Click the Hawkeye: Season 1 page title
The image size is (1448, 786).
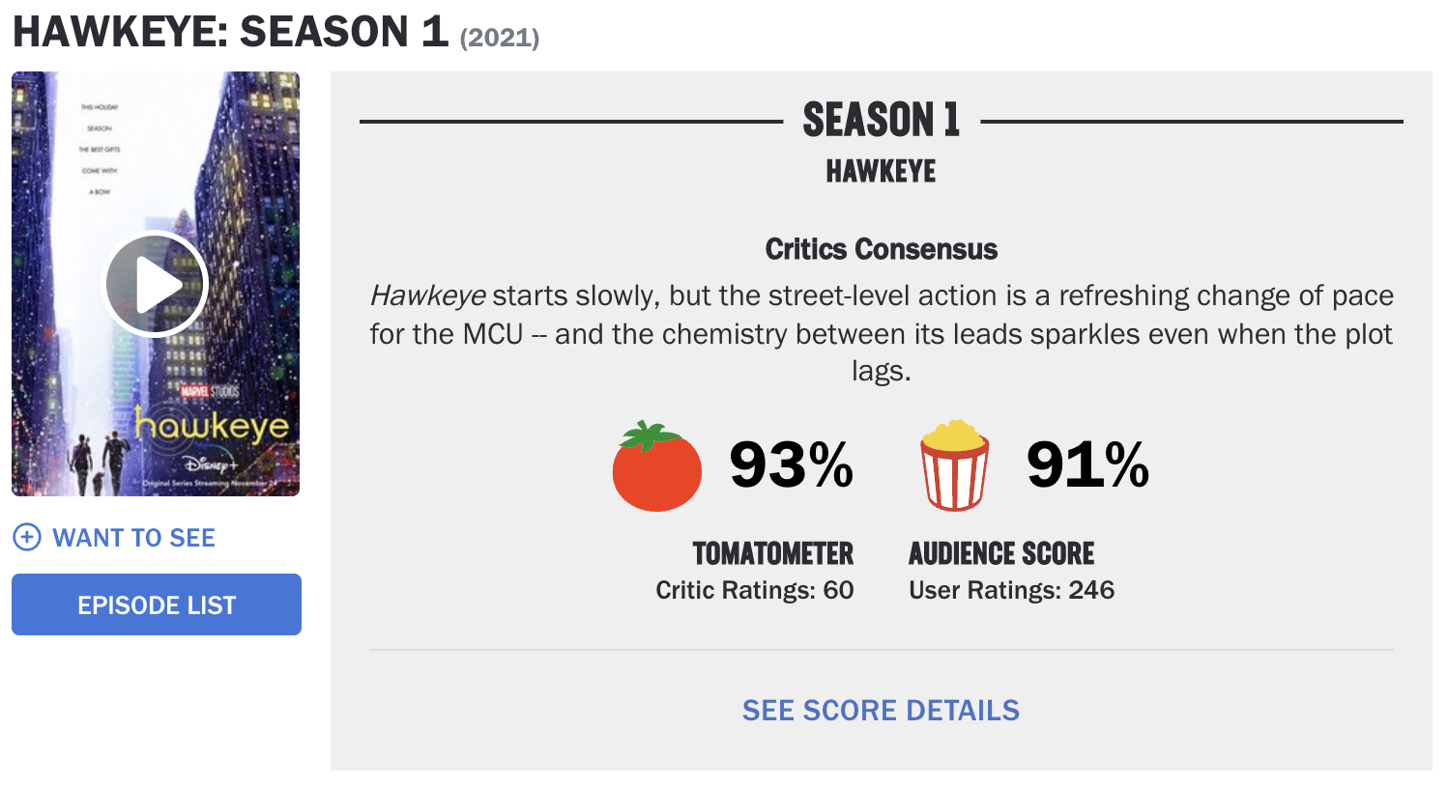(230, 32)
